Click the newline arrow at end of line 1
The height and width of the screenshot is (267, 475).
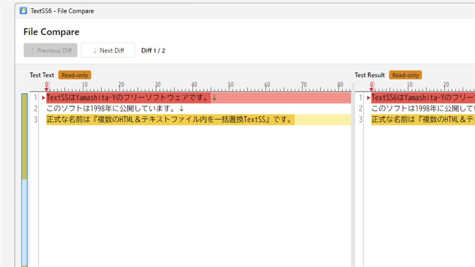point(214,98)
